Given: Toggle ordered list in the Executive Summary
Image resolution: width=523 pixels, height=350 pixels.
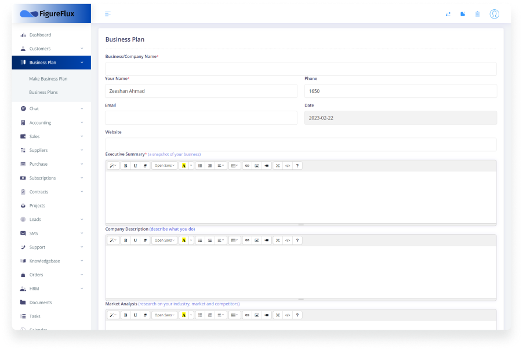Looking at the screenshot, I should pos(210,165).
